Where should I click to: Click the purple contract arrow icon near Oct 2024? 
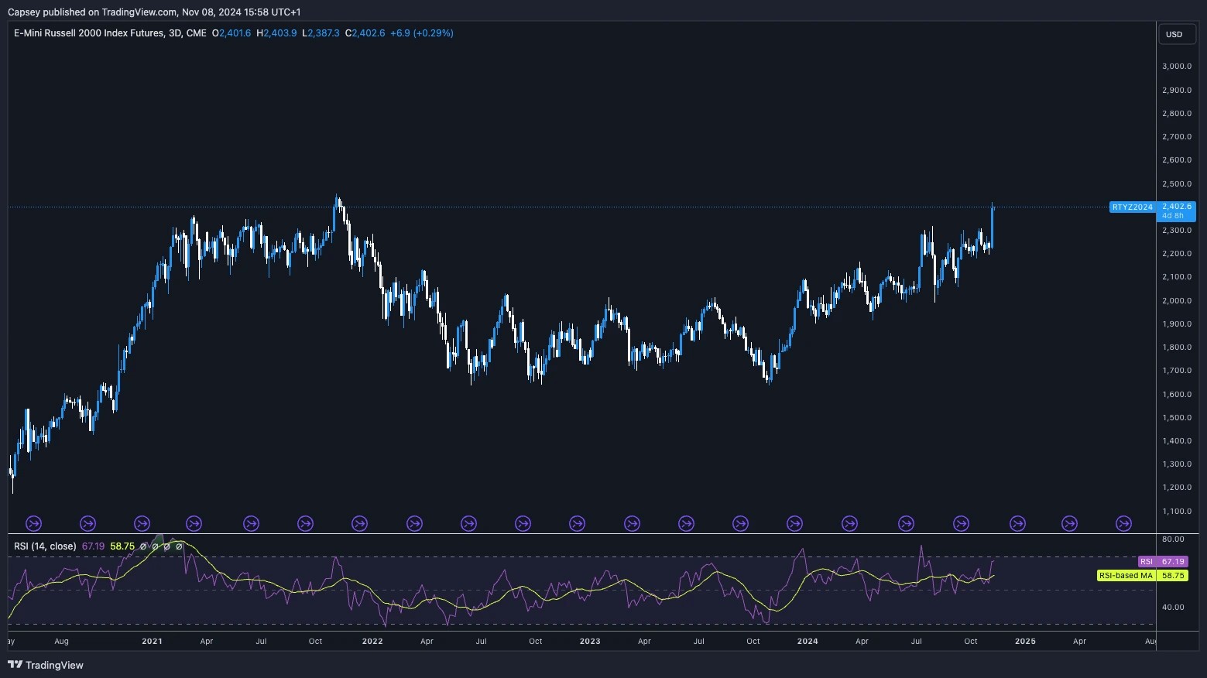[960, 523]
